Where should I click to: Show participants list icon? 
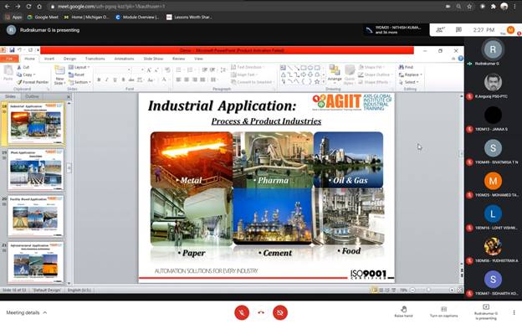point(440,29)
